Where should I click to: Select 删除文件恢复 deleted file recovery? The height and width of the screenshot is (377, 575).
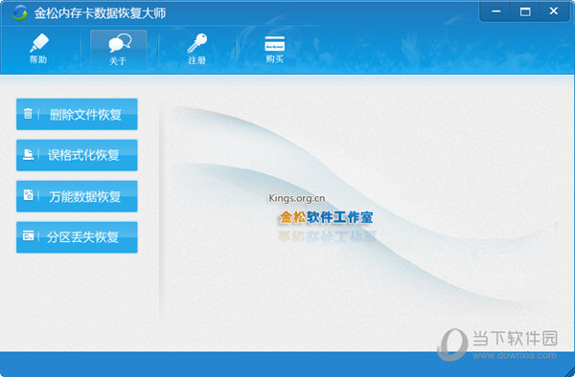click(77, 114)
